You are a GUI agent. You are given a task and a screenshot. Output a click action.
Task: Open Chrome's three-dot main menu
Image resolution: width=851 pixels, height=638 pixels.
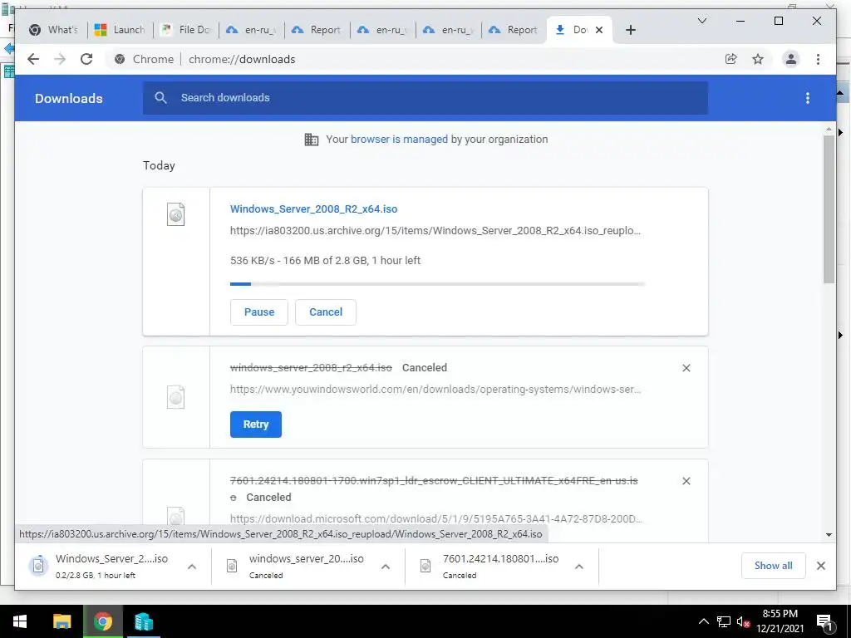click(x=818, y=59)
